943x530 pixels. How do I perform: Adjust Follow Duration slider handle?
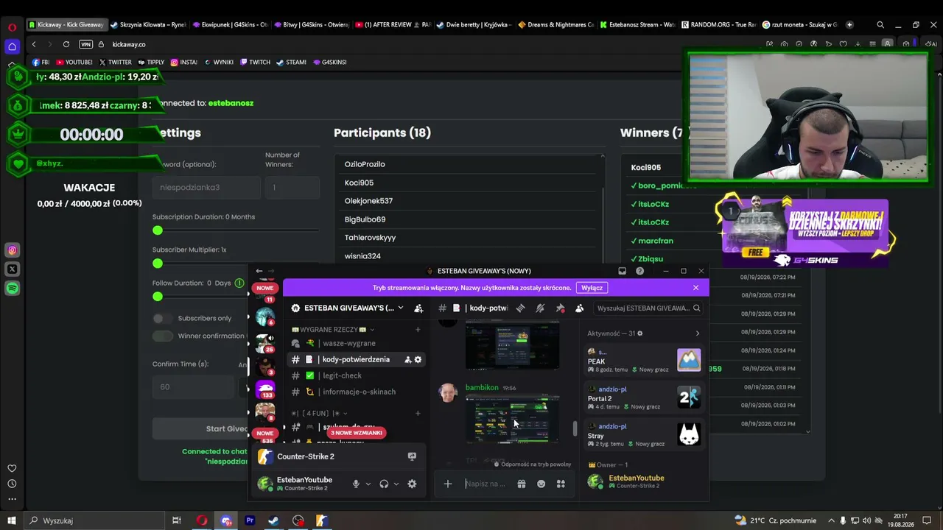click(158, 297)
